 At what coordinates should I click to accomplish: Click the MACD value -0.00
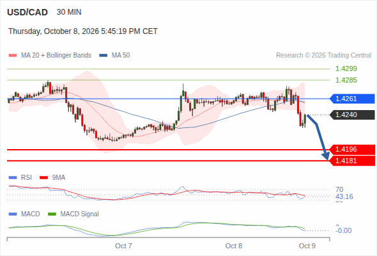click(344, 230)
